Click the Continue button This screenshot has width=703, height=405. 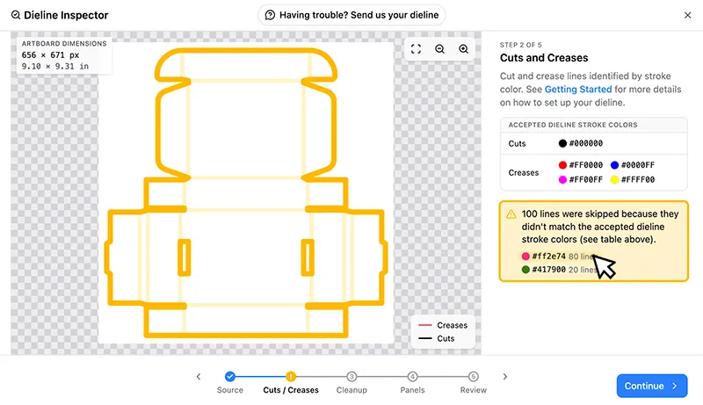652,386
